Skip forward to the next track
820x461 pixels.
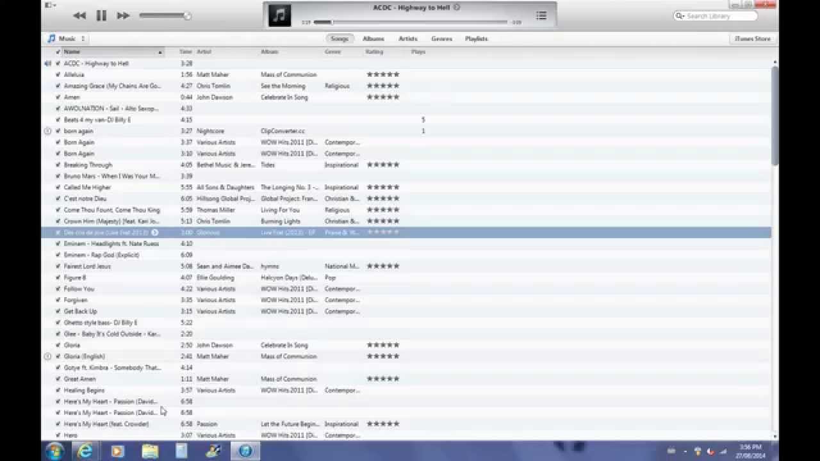coord(123,15)
